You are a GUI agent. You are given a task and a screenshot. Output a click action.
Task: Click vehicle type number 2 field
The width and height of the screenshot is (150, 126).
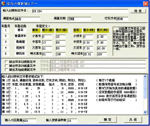point(6,36)
